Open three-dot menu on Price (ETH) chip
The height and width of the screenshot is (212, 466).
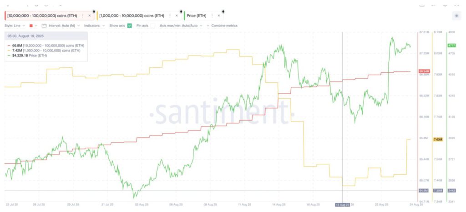coord(212,15)
